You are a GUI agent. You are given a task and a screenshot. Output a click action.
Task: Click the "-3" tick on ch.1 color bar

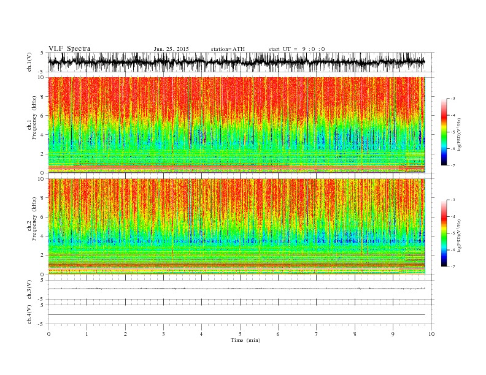tap(453, 99)
